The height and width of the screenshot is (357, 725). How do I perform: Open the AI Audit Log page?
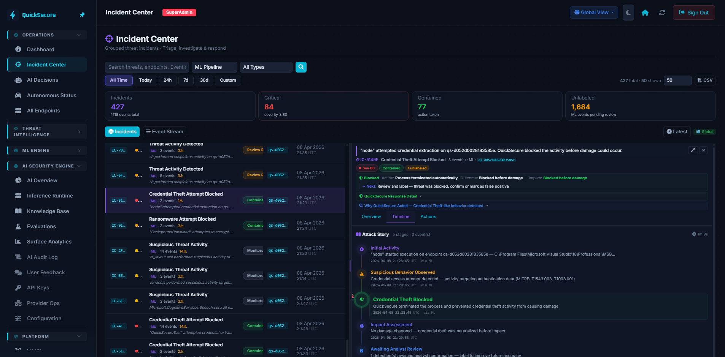click(41, 257)
